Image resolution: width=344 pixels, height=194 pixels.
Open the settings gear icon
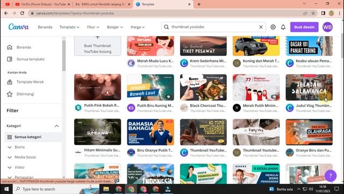[x=273, y=27]
